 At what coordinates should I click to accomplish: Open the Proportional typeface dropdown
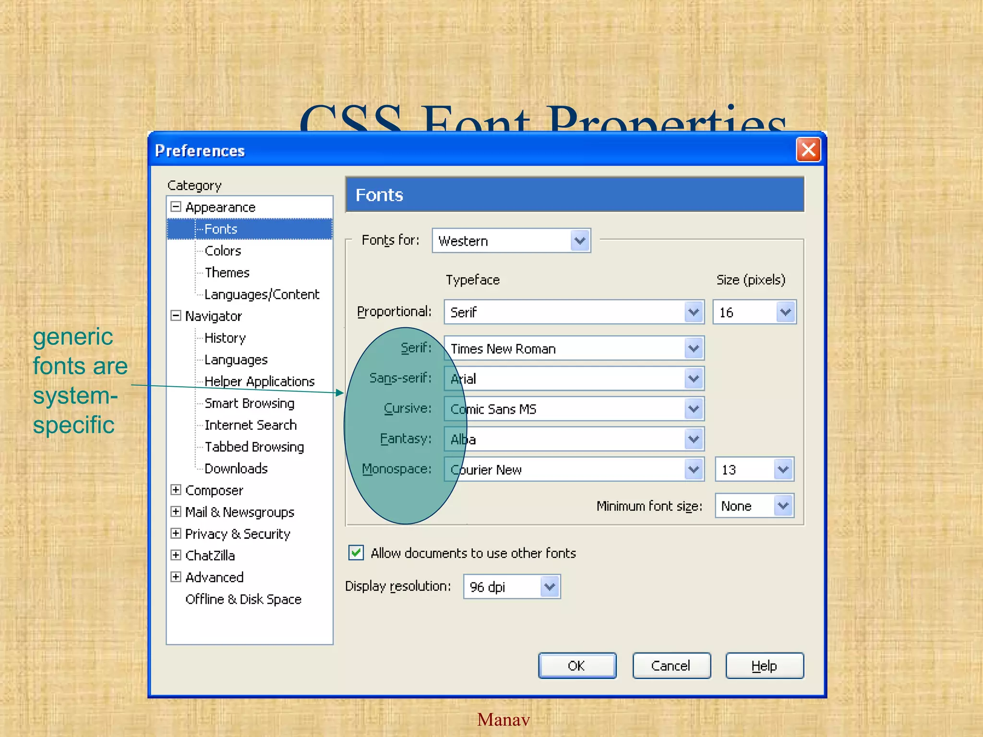[694, 312]
